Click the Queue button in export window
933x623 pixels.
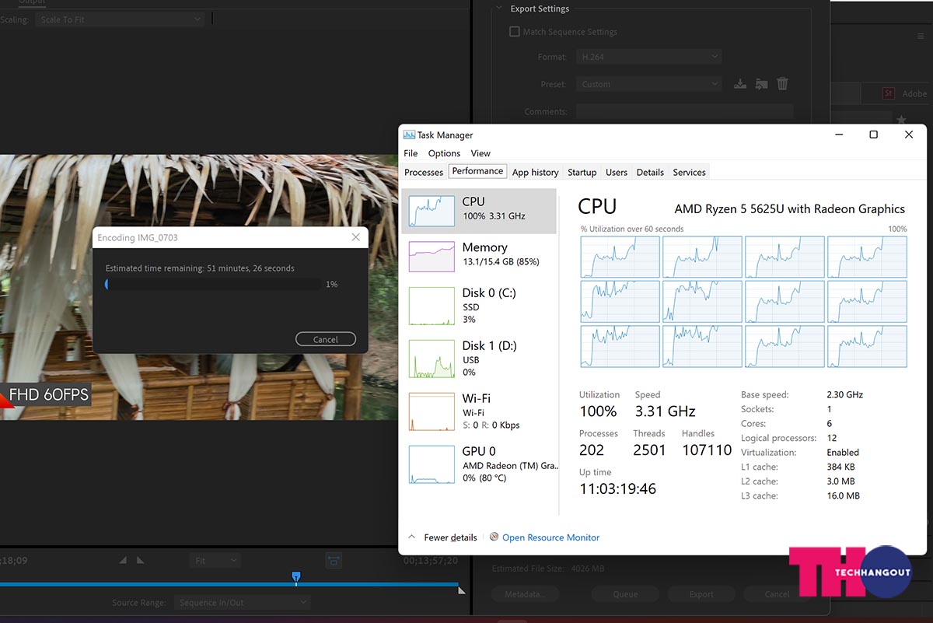click(625, 594)
